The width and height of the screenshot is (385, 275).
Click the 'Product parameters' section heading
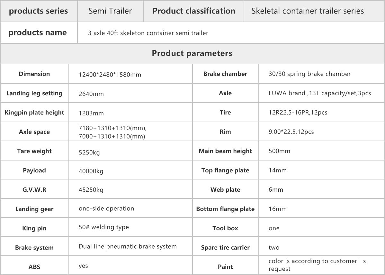[192, 53]
